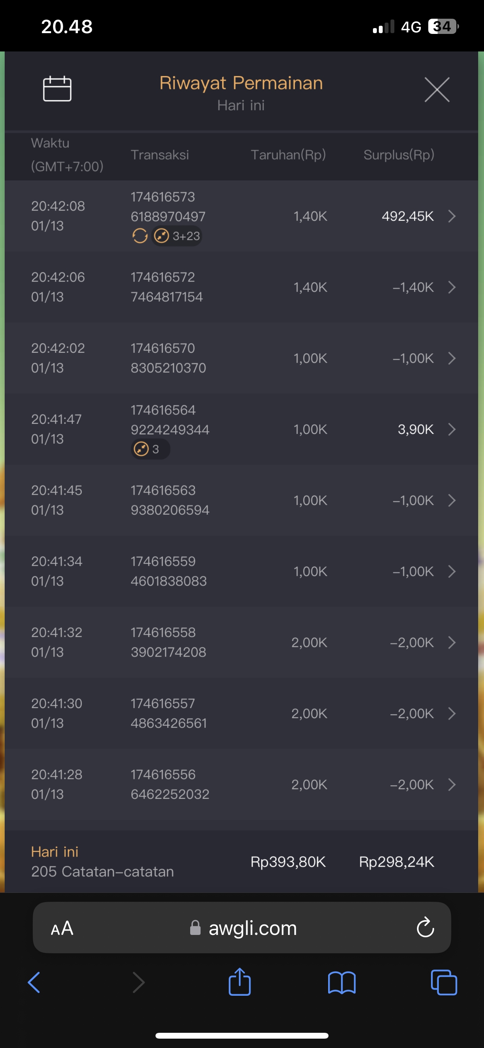Go back to previous page

tap(34, 982)
